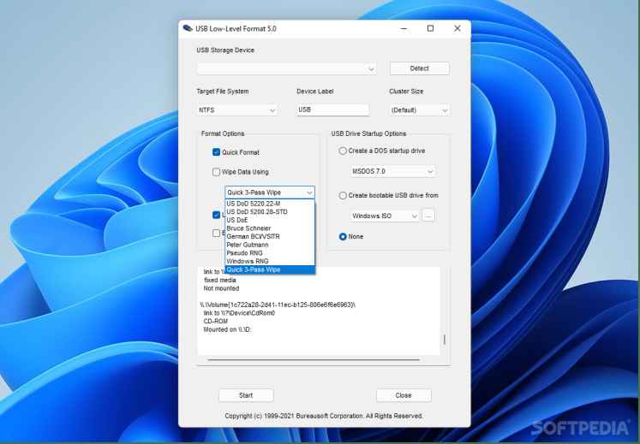Toggle the Wipe Data Using checkbox
The width and height of the screenshot is (640, 444).
[x=217, y=172]
